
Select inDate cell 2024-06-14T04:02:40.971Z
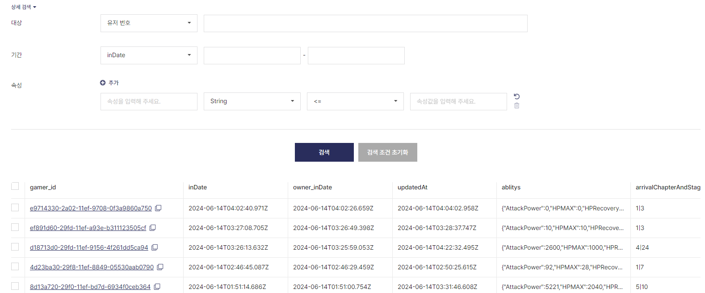click(x=228, y=208)
